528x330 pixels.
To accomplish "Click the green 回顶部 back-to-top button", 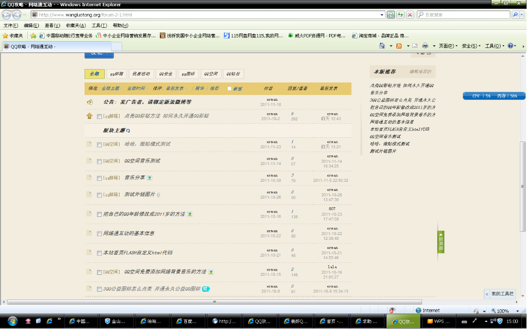I will pos(441,242).
